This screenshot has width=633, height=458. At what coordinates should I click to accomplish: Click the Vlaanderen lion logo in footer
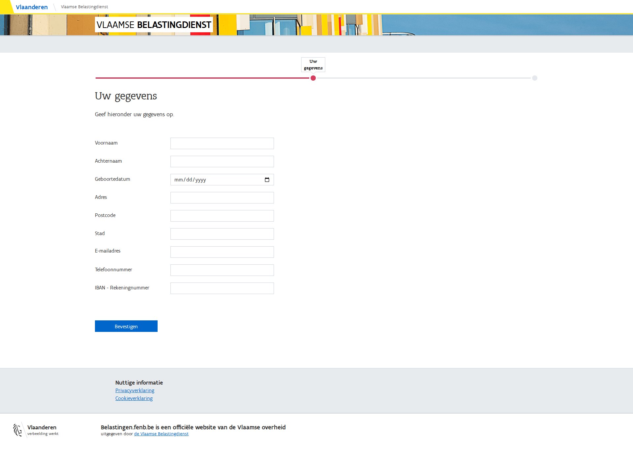point(17,430)
